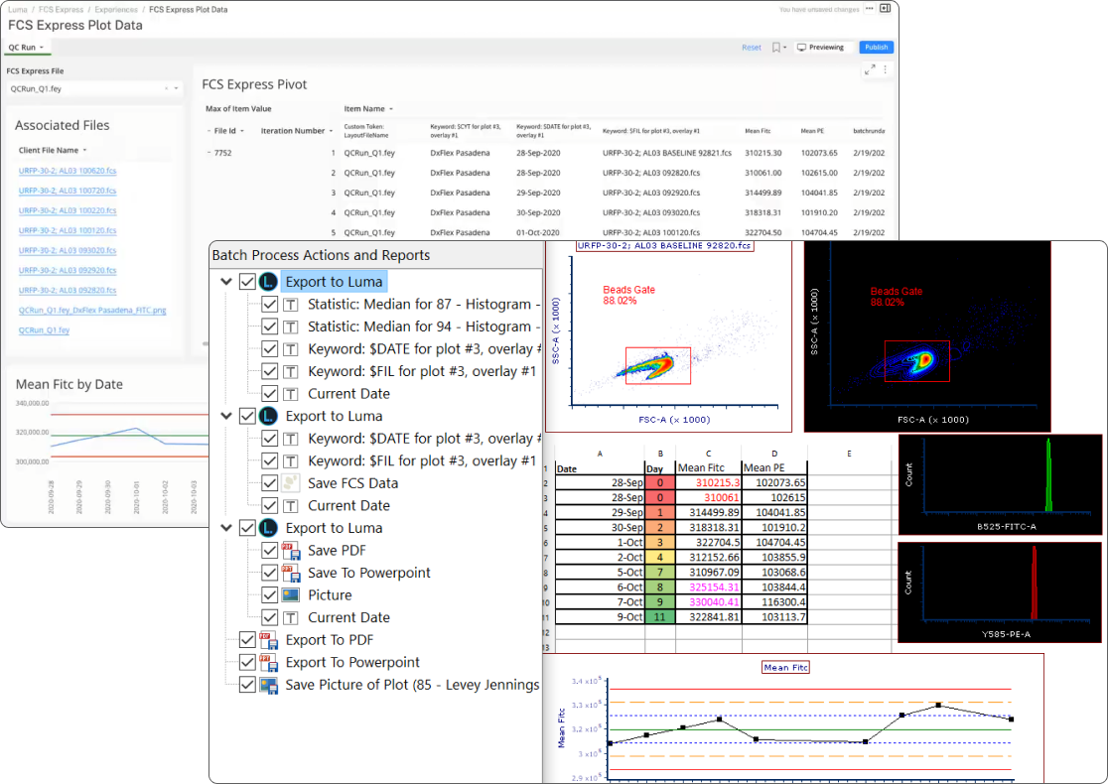
Task: Collapse the first Export to Luma node
Action: pyautogui.click(x=227, y=282)
